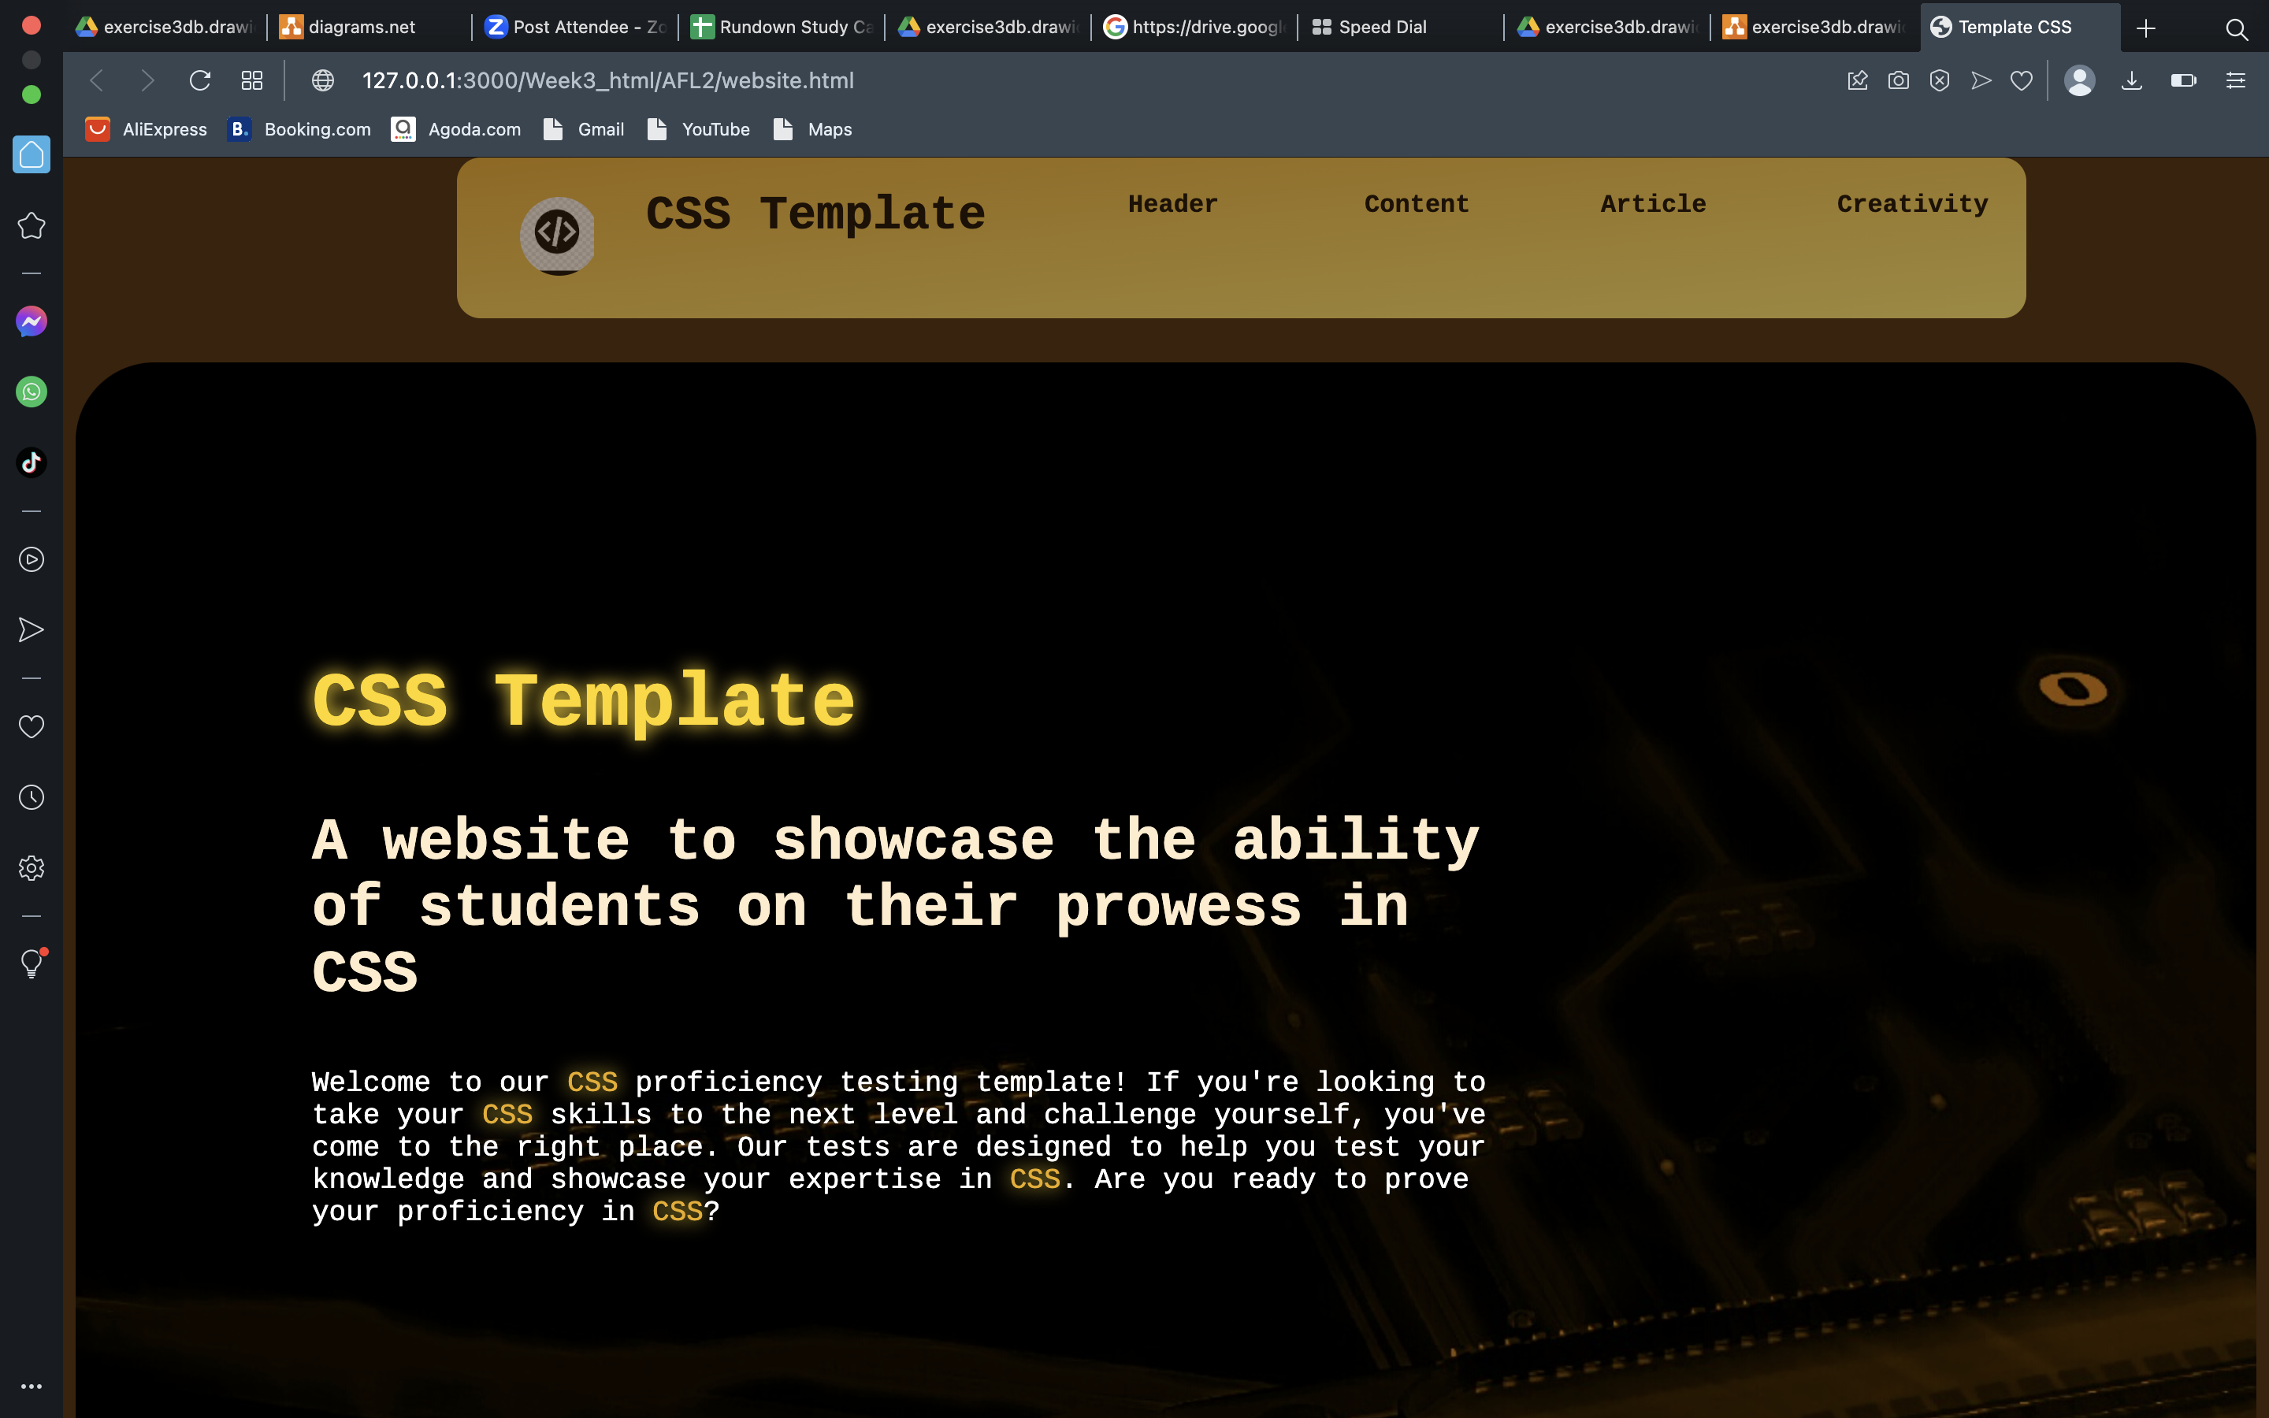Expand the sidebar three dots menu
The height and width of the screenshot is (1418, 2269).
[x=31, y=1386]
